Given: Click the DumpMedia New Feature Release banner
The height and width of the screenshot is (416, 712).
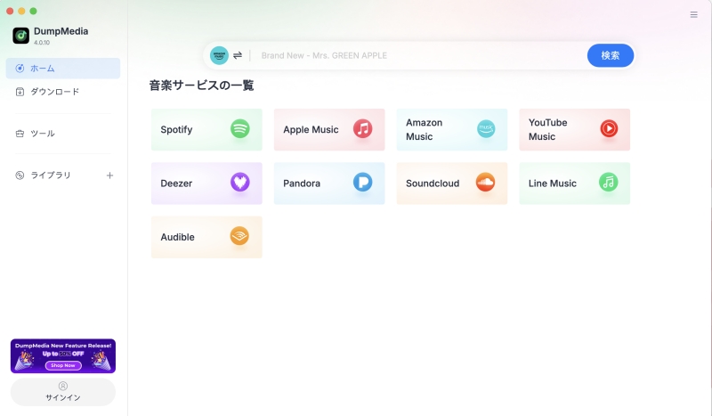Looking at the screenshot, I should 63,356.
